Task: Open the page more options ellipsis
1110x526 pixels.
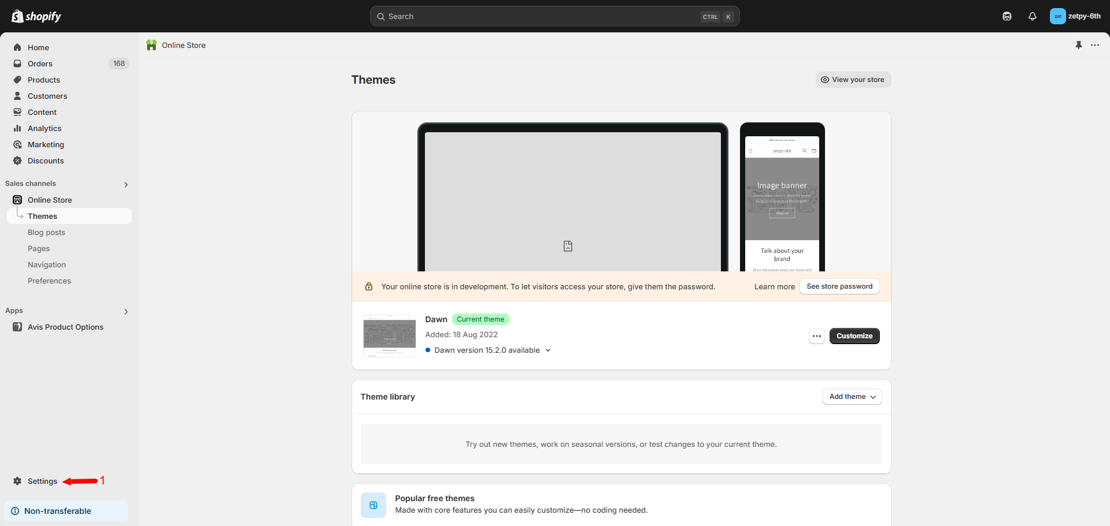Action: [x=1095, y=45]
